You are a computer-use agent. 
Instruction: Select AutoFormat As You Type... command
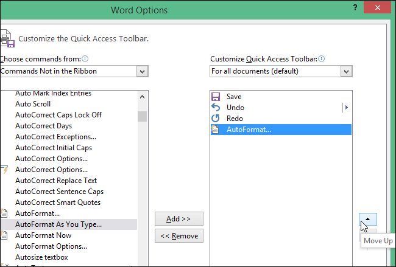tap(58, 224)
